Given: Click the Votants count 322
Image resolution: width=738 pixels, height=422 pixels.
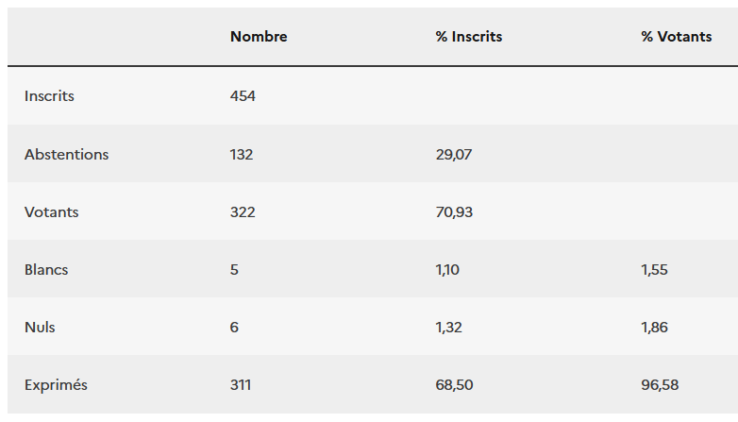Looking at the screenshot, I should coord(243,211).
